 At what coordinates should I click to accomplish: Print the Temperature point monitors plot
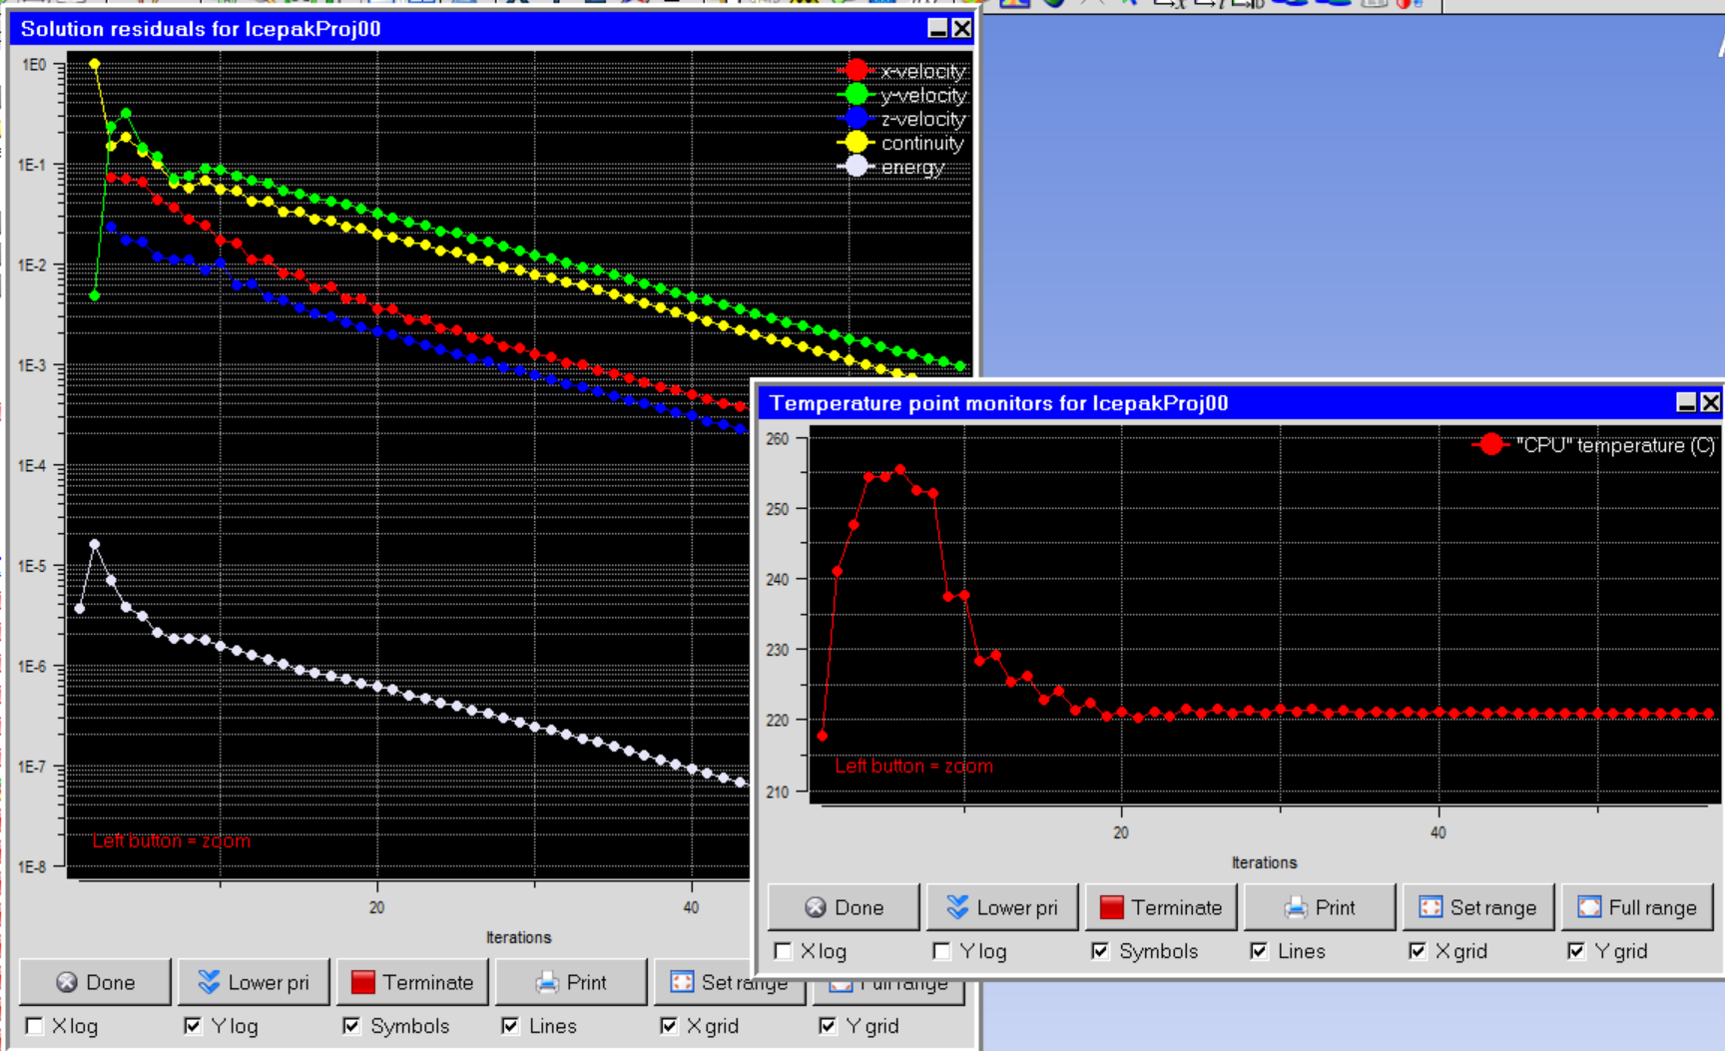click(1320, 907)
